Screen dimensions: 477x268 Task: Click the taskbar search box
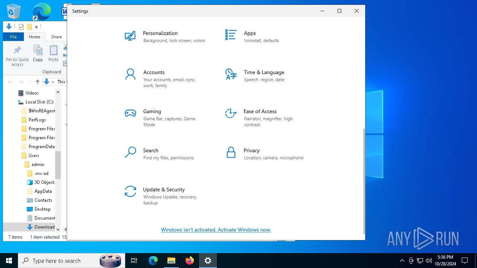click(71, 261)
